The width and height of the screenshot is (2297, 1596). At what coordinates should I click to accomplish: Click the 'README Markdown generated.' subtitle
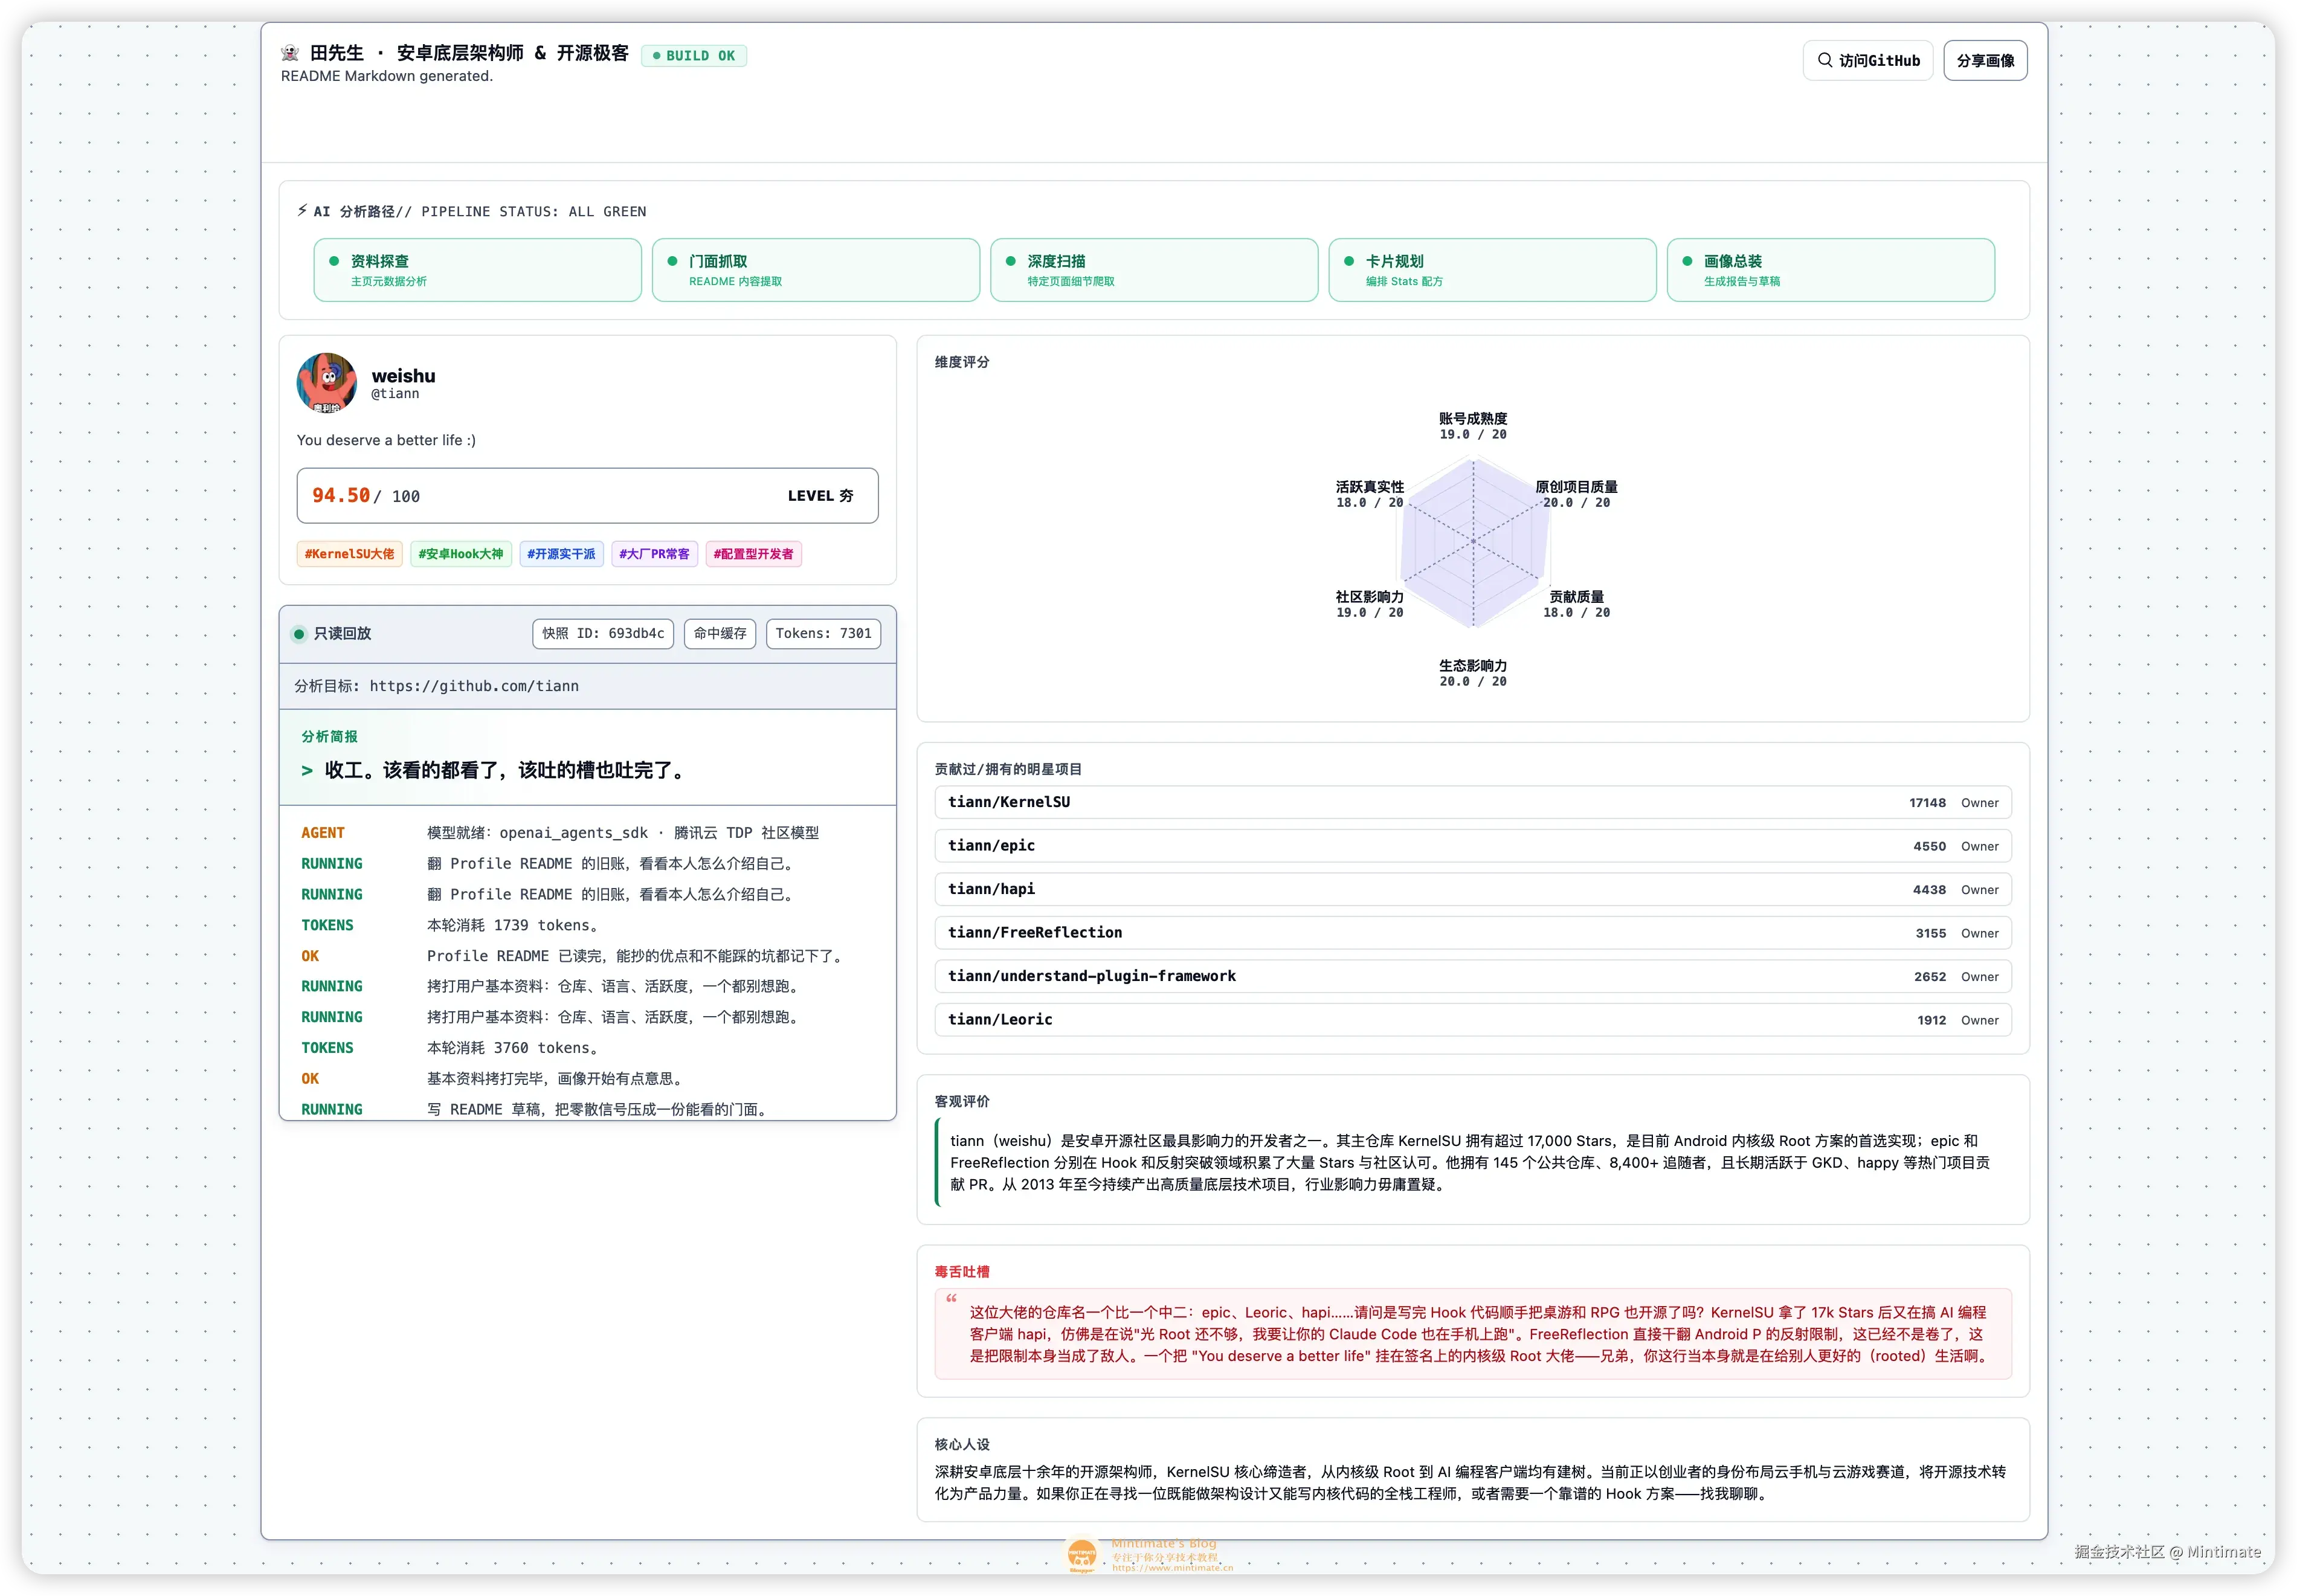tap(386, 76)
